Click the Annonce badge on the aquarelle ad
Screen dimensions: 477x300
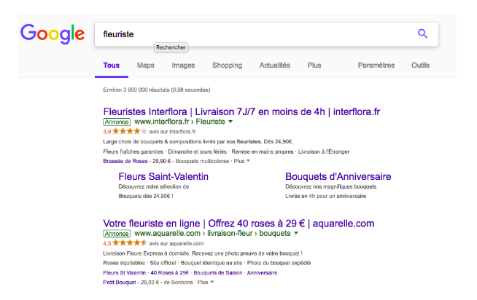(x=117, y=234)
